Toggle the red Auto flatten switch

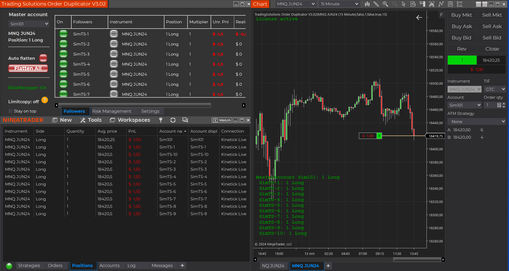[x=43, y=58]
